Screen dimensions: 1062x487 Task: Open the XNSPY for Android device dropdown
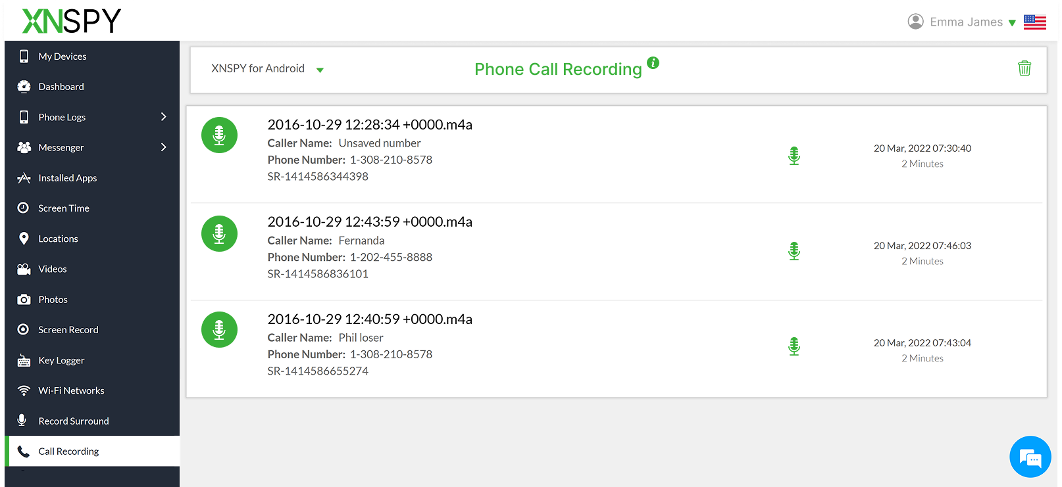pyautogui.click(x=267, y=69)
